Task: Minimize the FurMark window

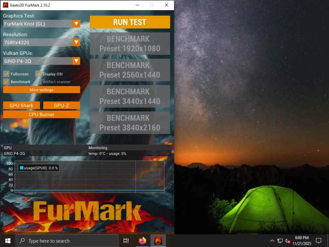Action: (x=137, y=5)
